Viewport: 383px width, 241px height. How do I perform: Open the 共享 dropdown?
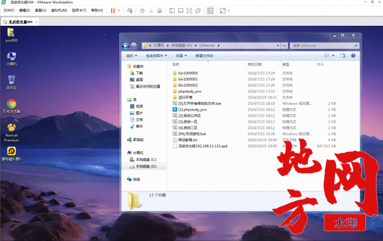coord(181,56)
